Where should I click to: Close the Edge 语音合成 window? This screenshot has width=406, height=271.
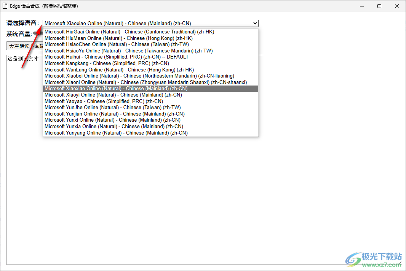[x=397, y=6]
